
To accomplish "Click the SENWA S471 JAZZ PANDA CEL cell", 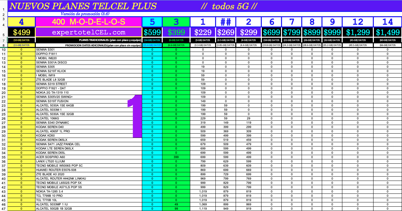I will pyautogui.click(x=88, y=144).
